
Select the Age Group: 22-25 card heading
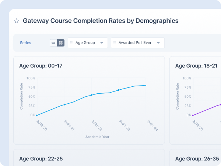[x=41, y=159]
